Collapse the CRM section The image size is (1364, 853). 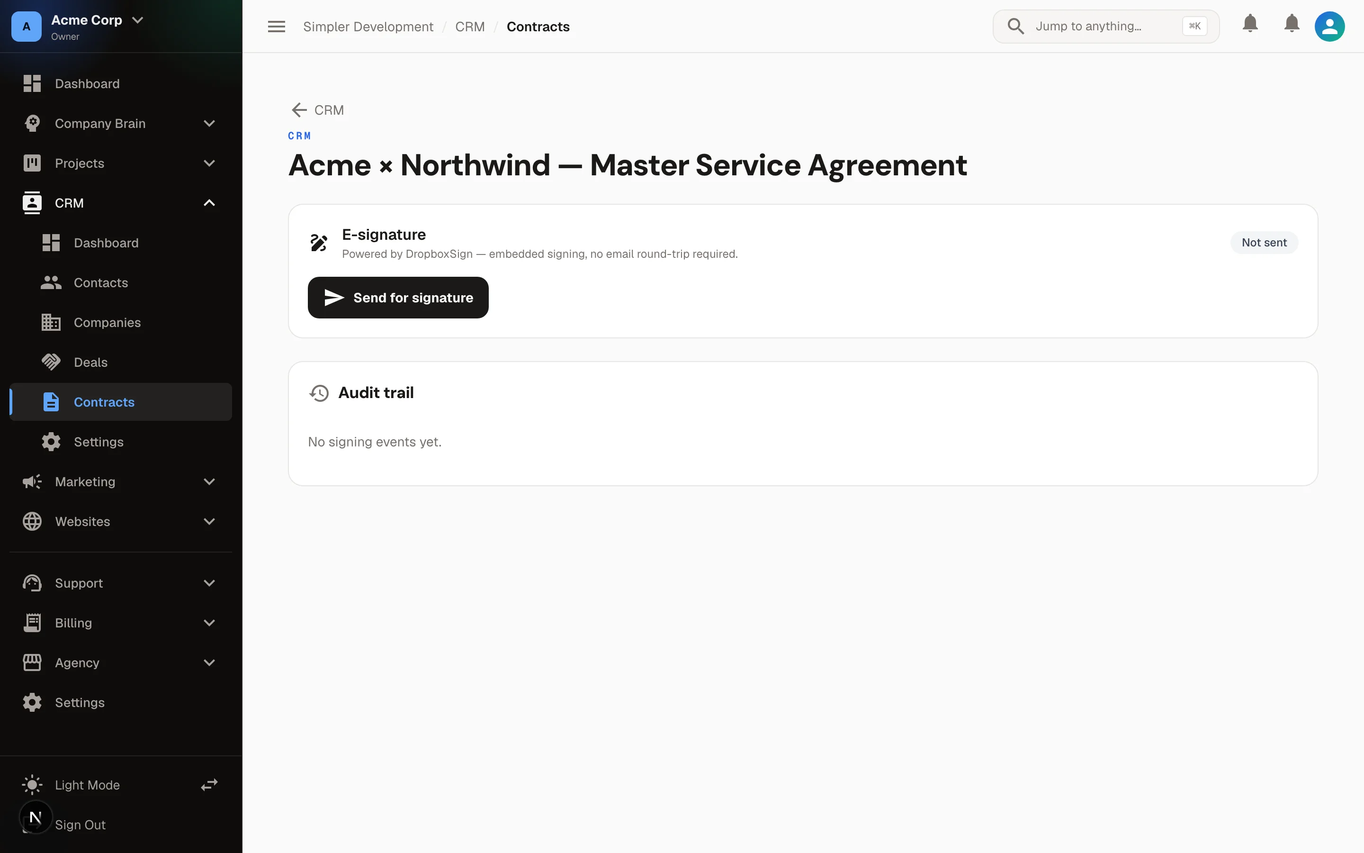[209, 203]
